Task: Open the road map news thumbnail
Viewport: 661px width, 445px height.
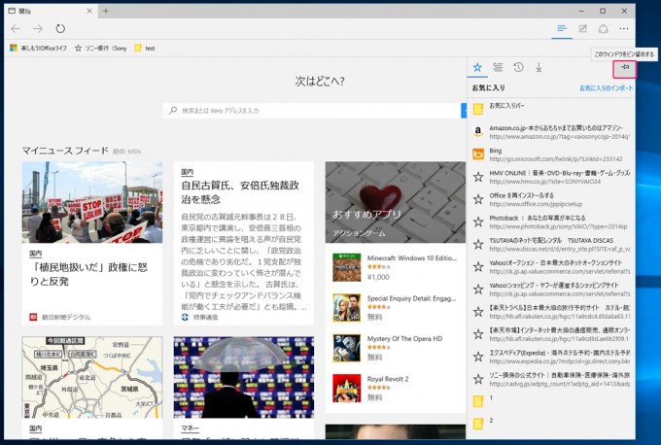Action: [x=92, y=377]
